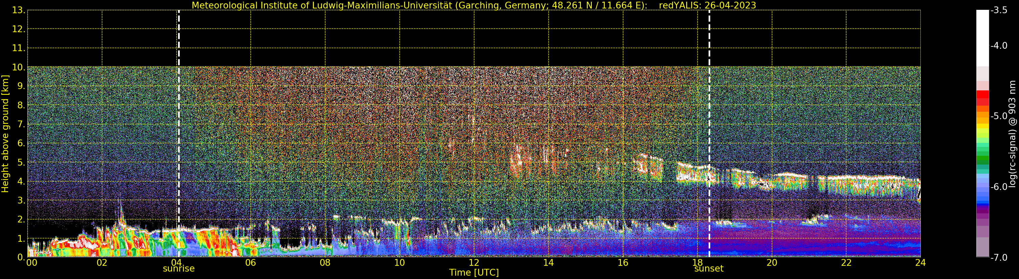Click the '12' tick on the time axis
Screen dimensions: 1019x279
[x=474, y=262]
